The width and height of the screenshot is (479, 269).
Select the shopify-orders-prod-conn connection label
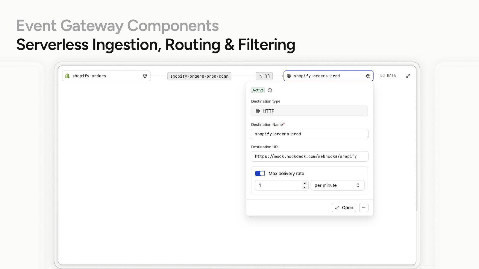click(199, 76)
